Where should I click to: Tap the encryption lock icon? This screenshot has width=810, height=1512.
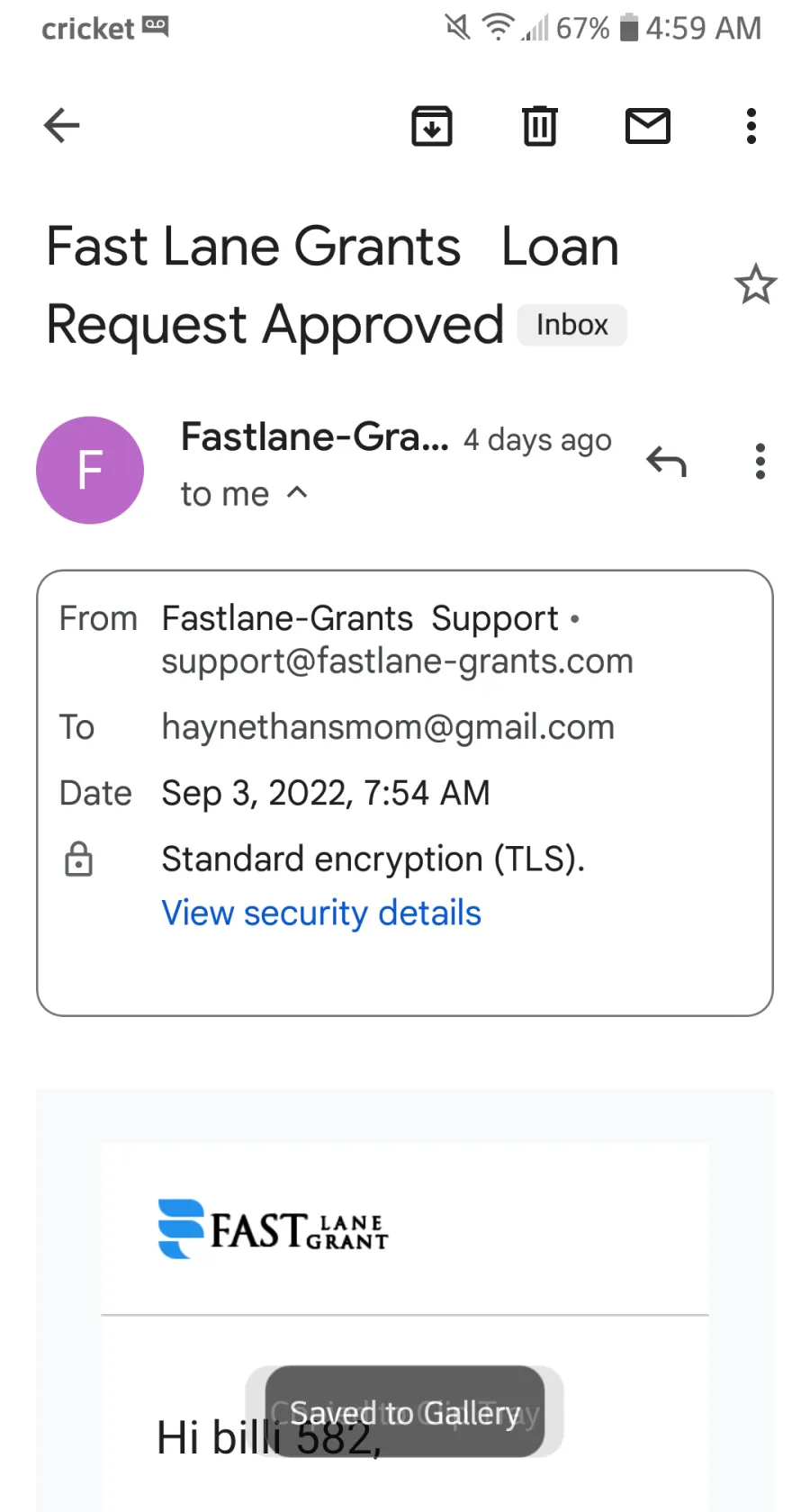tap(79, 859)
